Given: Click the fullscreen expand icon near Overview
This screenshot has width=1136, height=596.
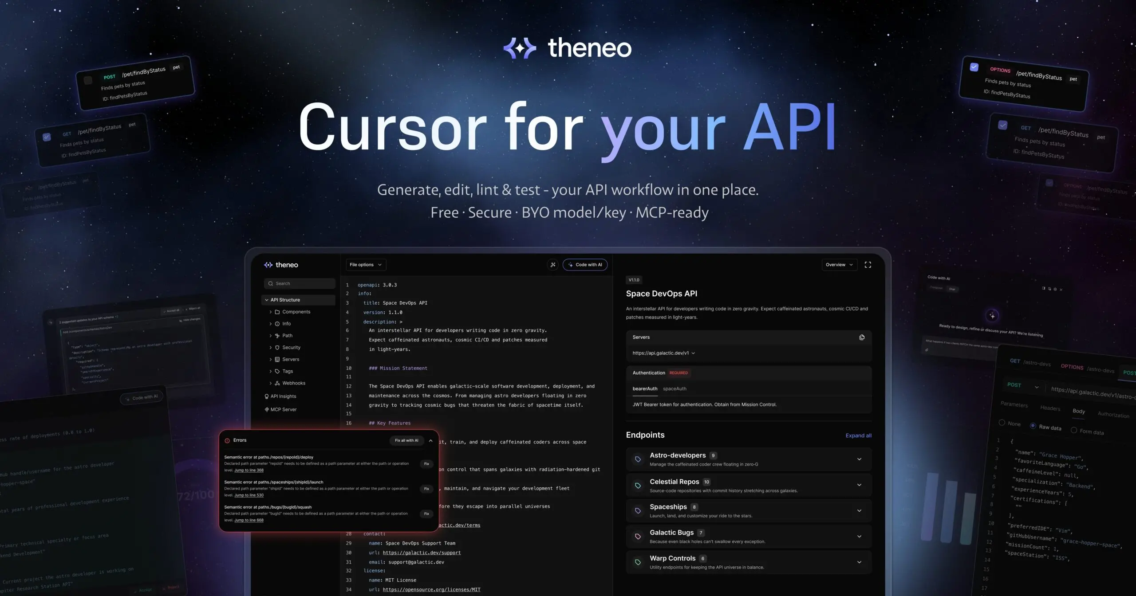Looking at the screenshot, I should pyautogui.click(x=868, y=264).
